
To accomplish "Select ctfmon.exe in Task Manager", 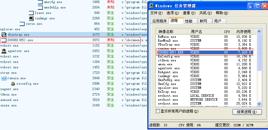I will pyautogui.click(x=204, y=60).
